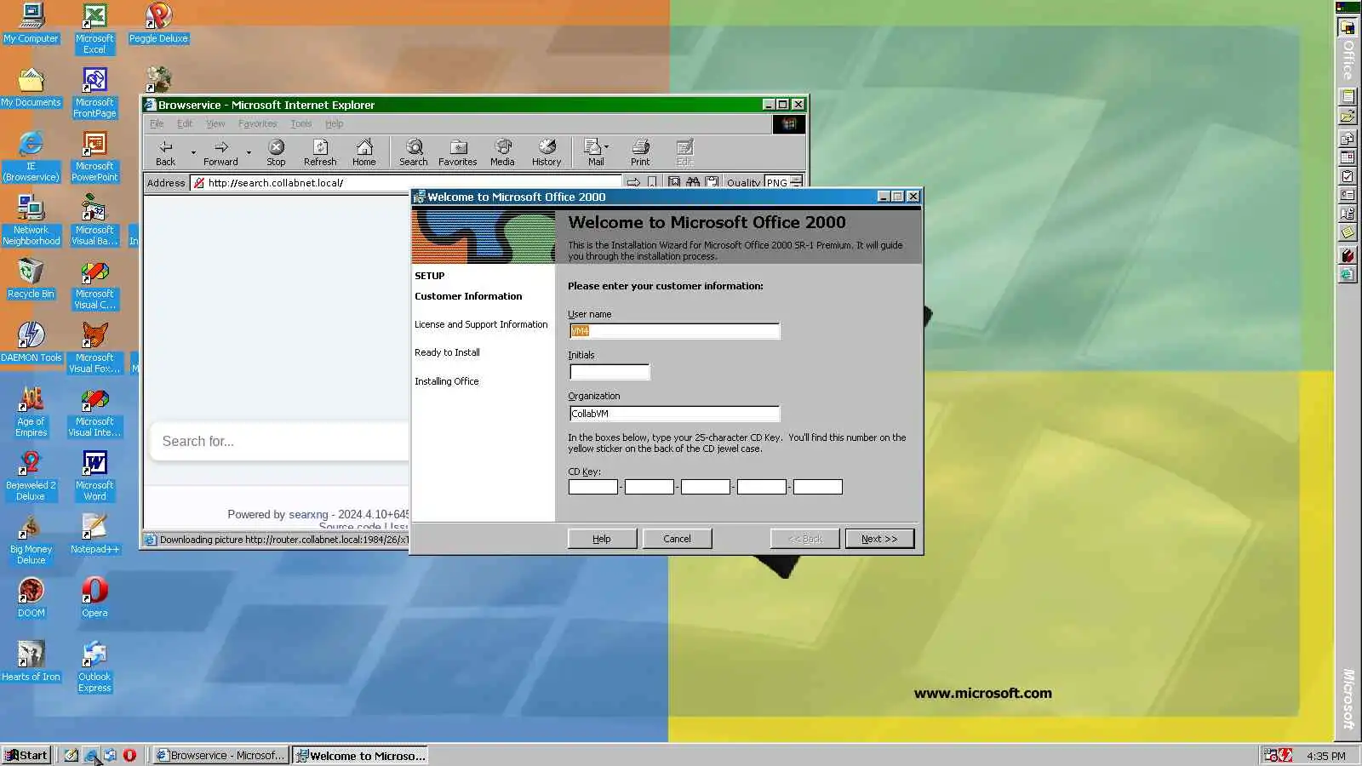The height and width of the screenshot is (766, 1362).
Task: Click the third CD Key box
Action: [706, 487]
